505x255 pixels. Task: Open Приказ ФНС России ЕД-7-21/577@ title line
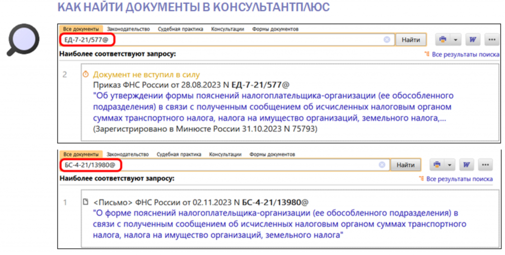(191, 85)
